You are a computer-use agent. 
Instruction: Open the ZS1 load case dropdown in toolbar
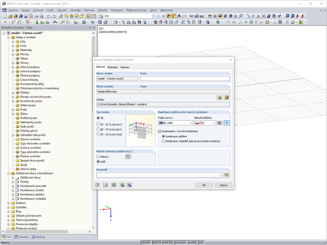click(153, 16)
